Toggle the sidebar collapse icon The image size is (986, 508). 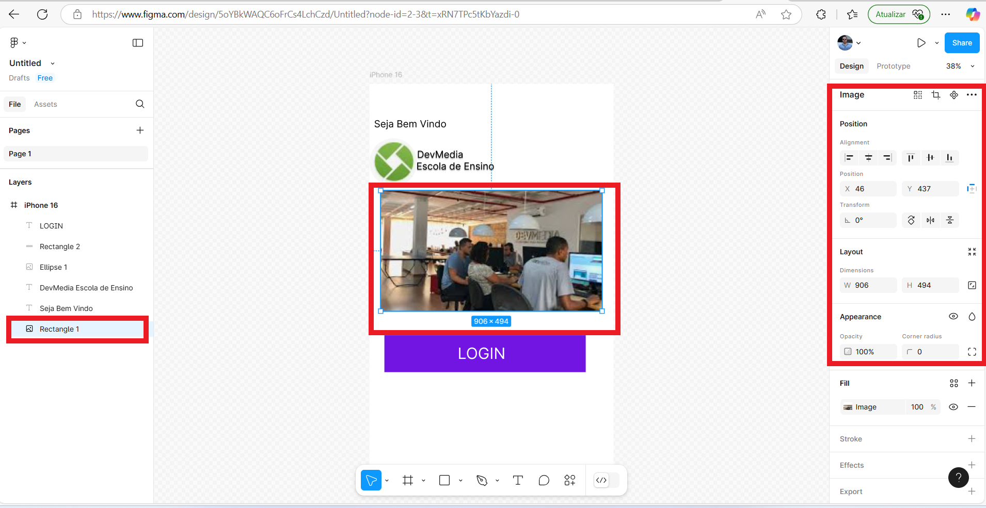pyautogui.click(x=138, y=43)
